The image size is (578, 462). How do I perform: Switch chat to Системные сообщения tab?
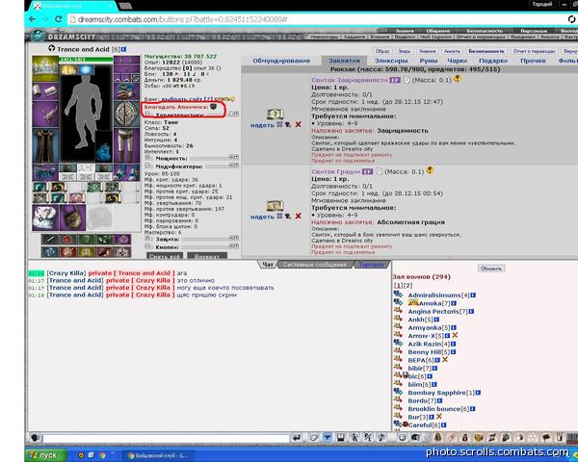click(315, 265)
